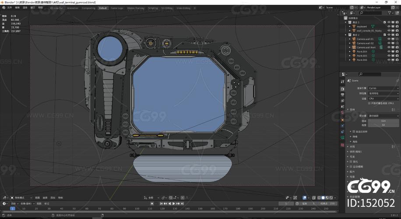Switch to the Scripting workspace tab
401x219 pixels.
[x=153, y=8]
